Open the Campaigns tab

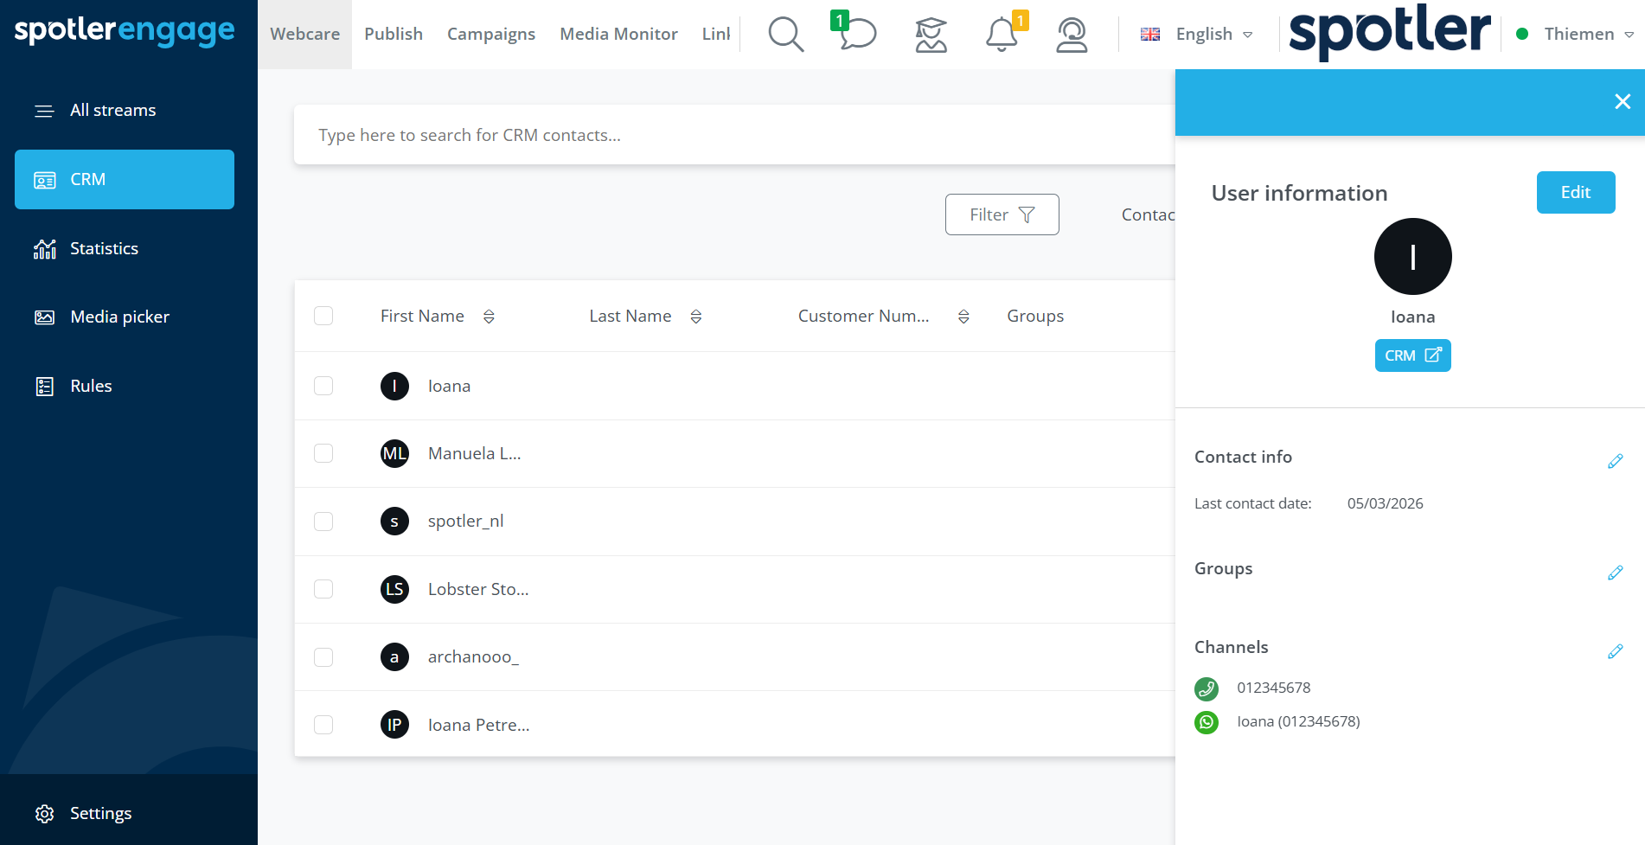tap(491, 35)
